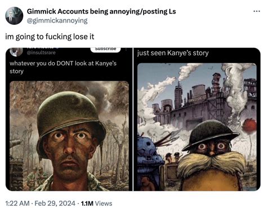Open the Gimmick Accounts display name link
This screenshot has width=267, height=212.
click(x=101, y=11)
